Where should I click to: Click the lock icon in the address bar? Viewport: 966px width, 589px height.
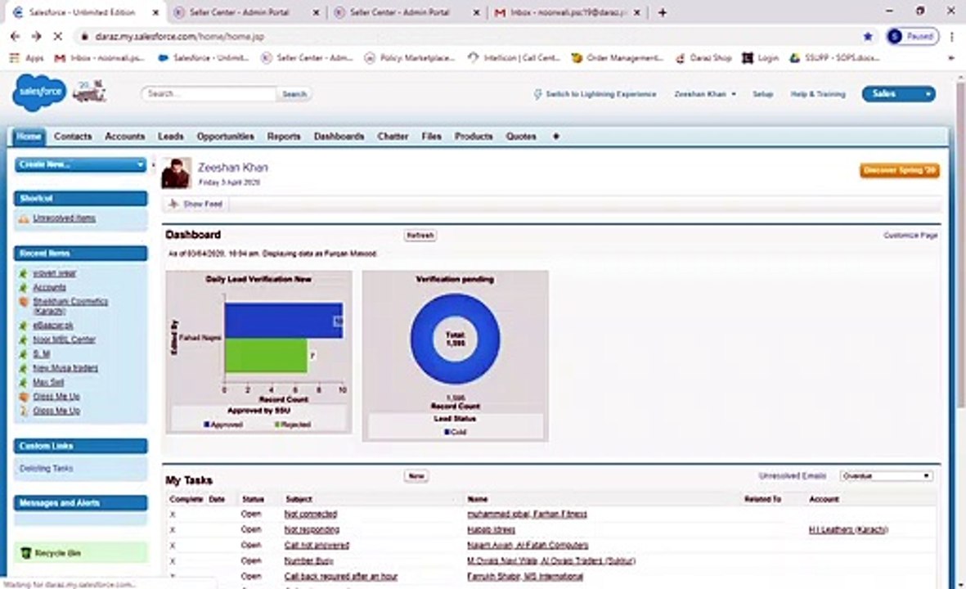pos(85,36)
